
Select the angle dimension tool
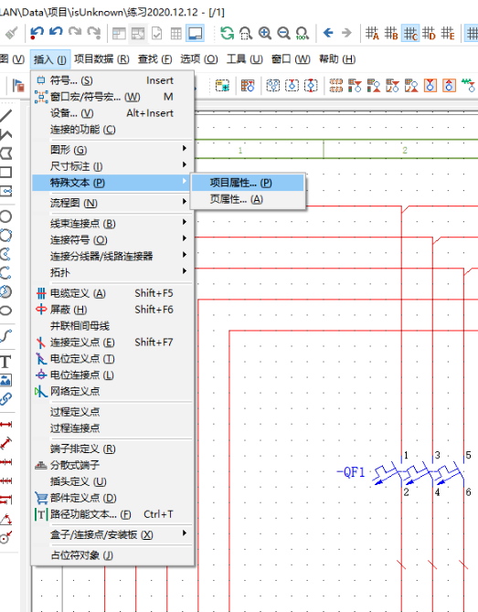(5, 519)
